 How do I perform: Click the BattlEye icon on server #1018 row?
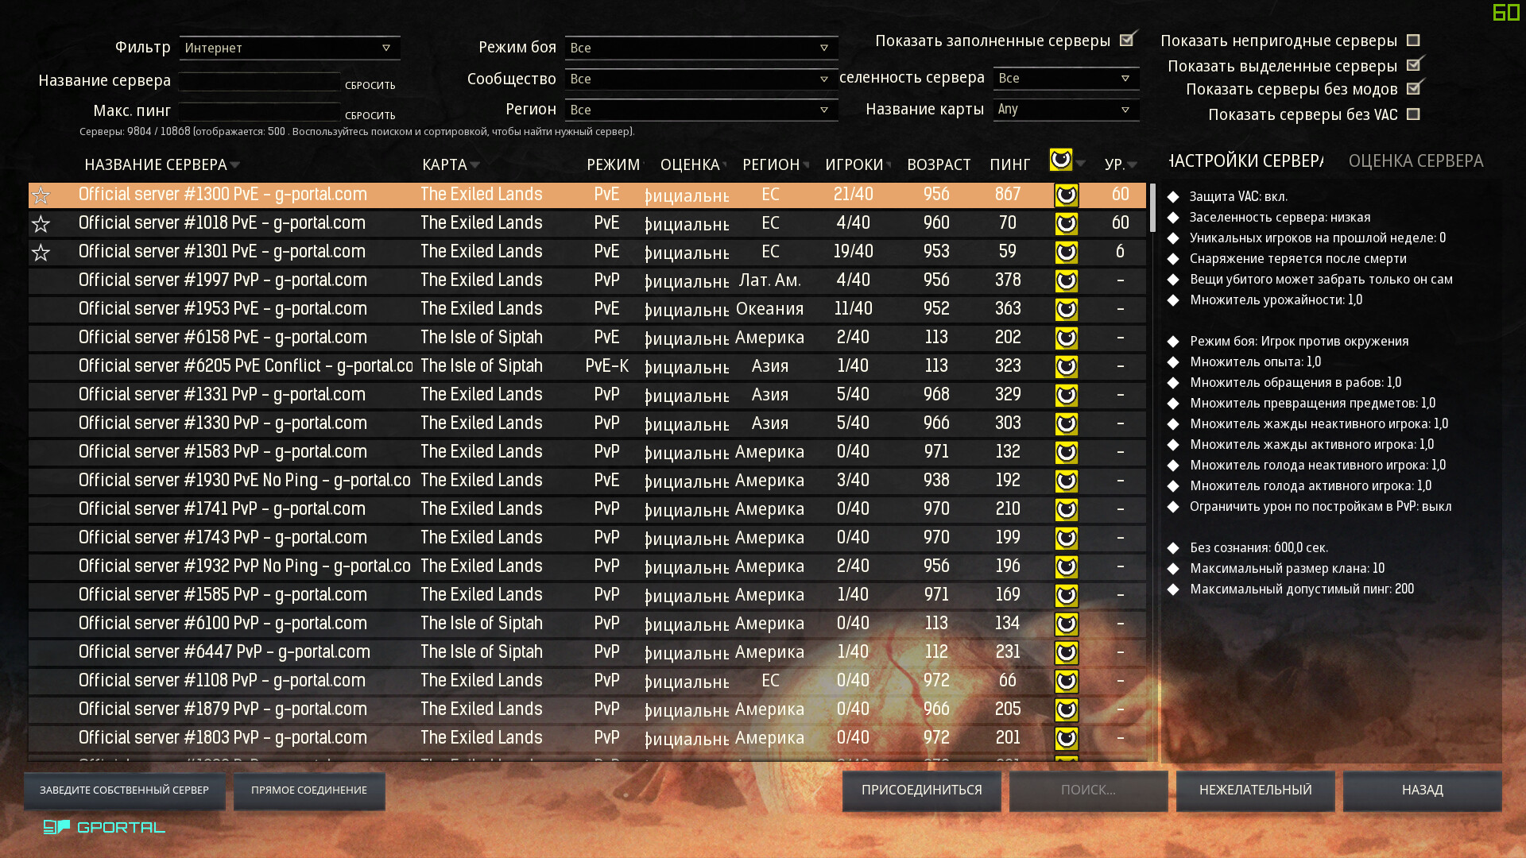pyautogui.click(x=1067, y=224)
